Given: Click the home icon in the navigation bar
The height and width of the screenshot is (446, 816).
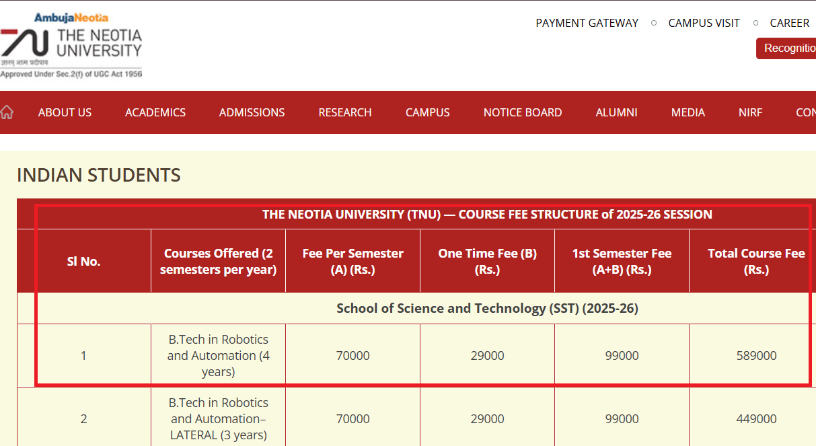Looking at the screenshot, I should point(7,112).
